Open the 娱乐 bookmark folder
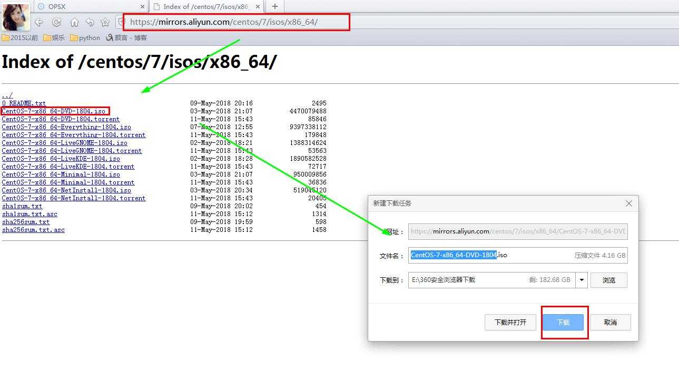This screenshot has width=679, height=389. point(54,38)
